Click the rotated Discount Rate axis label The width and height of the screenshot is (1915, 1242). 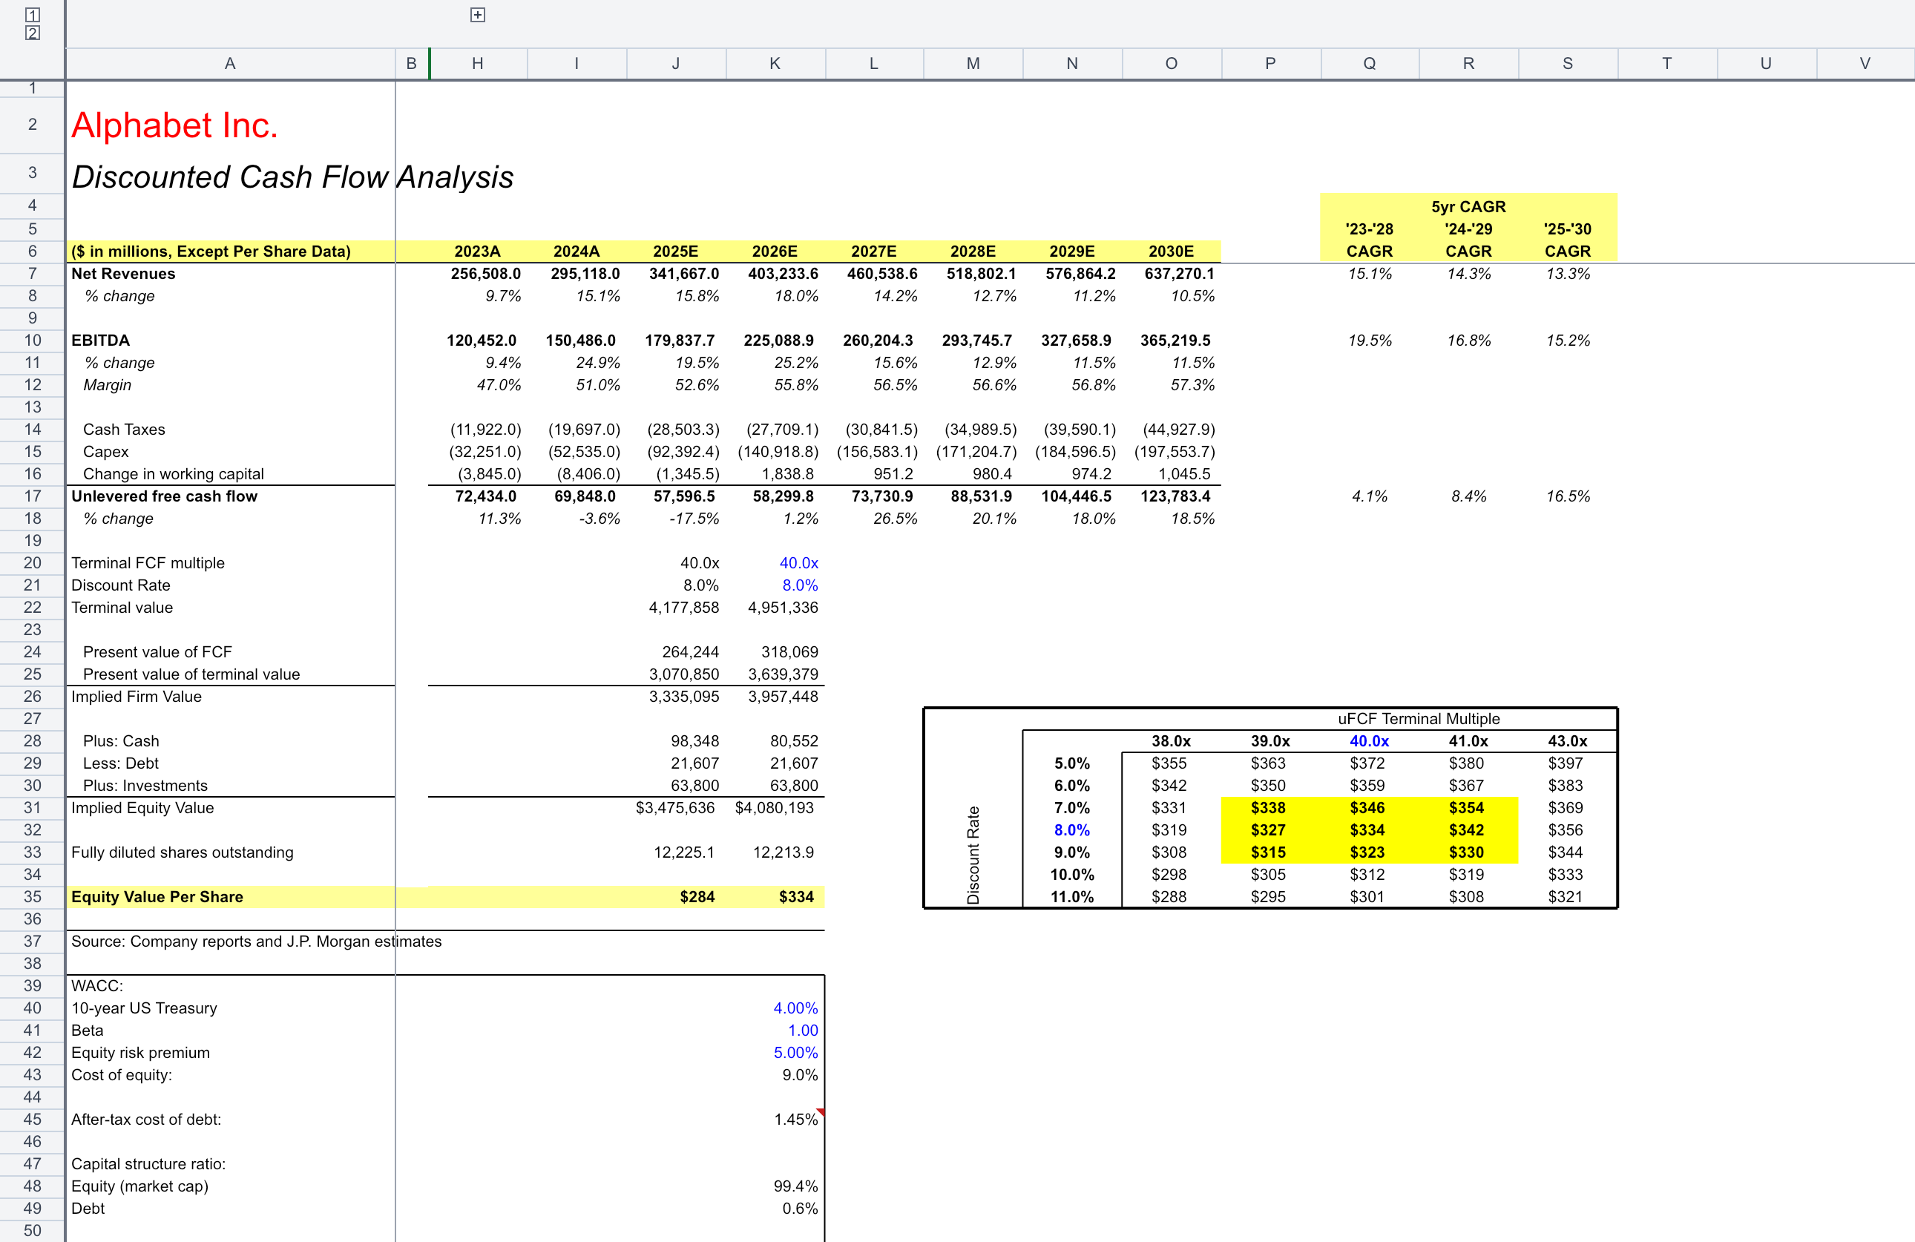(973, 855)
